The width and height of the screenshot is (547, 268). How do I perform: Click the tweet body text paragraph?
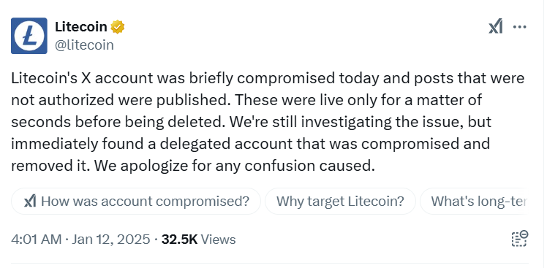268,122
